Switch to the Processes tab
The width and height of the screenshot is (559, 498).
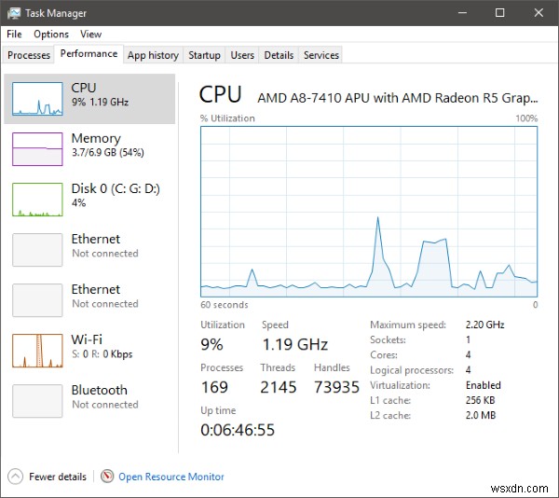pos(29,55)
